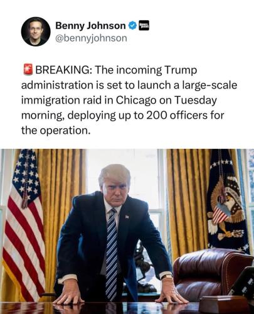The height and width of the screenshot is (314, 254).
Task: Open the @bennyjohnson handle link
Action: coord(91,38)
